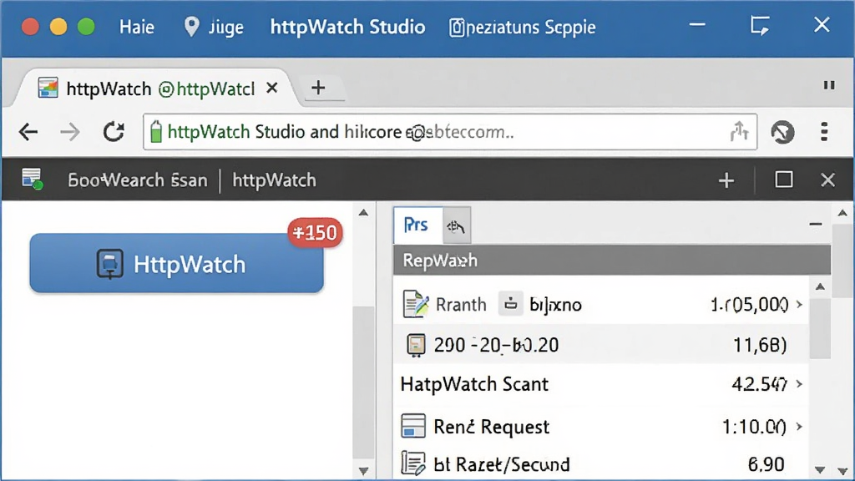Maximize the dark panel with square icon
This screenshot has width=855, height=481.
[783, 180]
